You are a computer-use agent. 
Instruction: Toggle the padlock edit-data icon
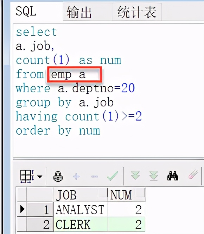[58, 177]
